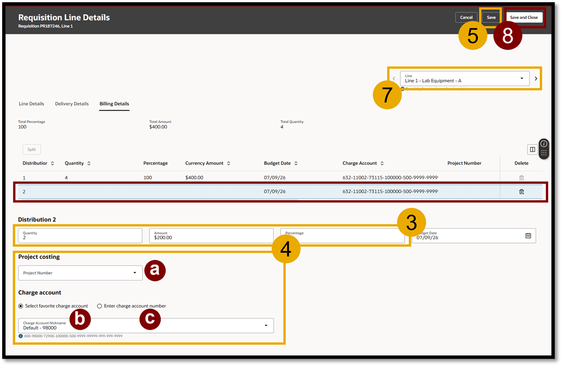This screenshot has width=562, height=366.
Task: Click the Project Number column header
Action: click(464, 164)
